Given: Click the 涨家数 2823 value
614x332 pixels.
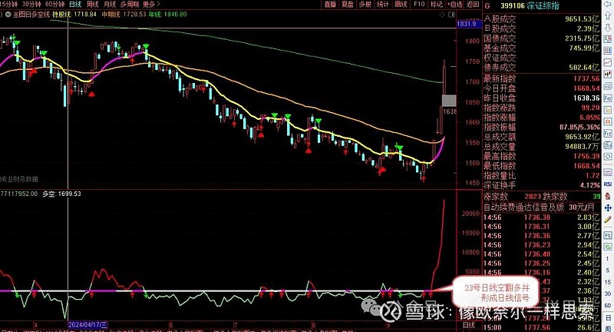Looking at the screenshot, I should tap(533, 197).
